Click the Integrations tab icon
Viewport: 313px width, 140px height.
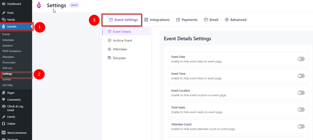click(x=146, y=20)
